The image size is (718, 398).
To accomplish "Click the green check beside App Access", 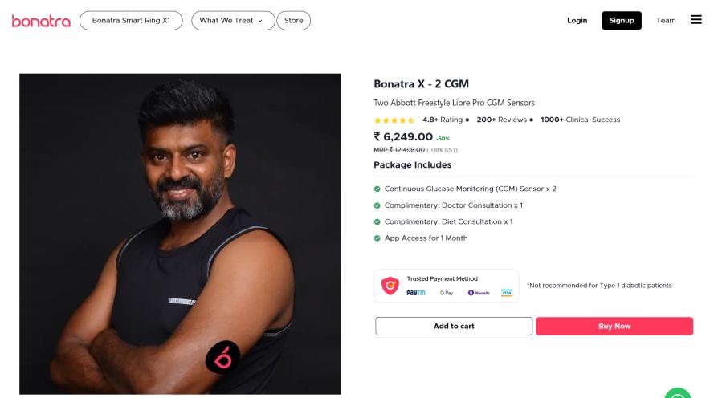I will click(377, 238).
